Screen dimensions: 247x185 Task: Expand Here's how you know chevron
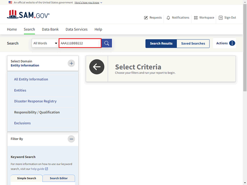point(101,3)
